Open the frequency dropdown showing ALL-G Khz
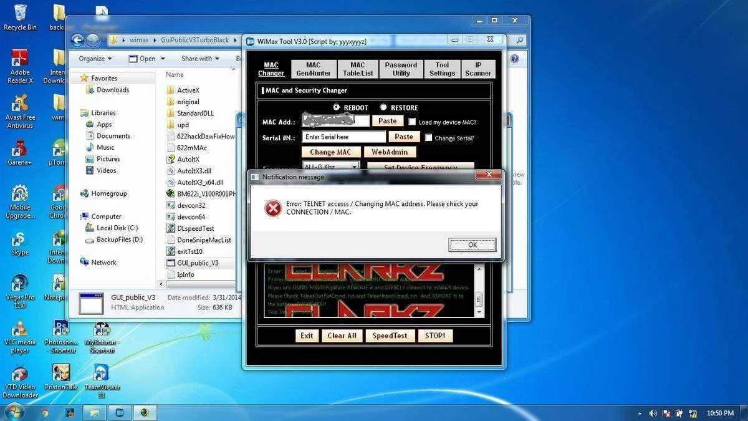The image size is (748, 421). coord(331,166)
